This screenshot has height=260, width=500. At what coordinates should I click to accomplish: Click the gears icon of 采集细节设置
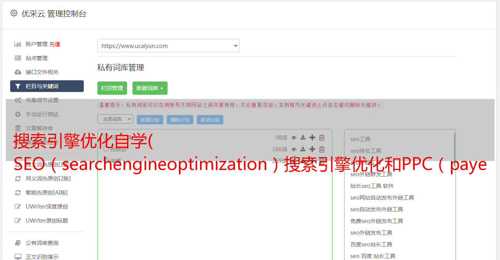[x=18, y=100]
